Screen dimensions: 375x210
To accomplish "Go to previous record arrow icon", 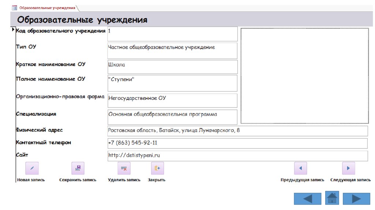I will pos(301,168).
